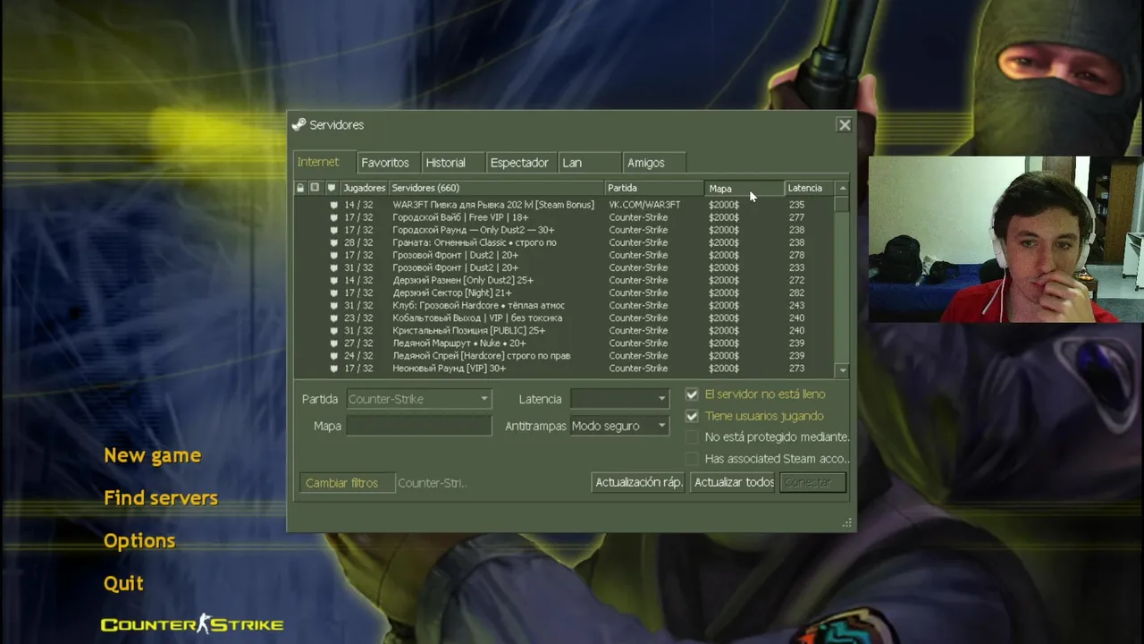1144x644 pixels.
Task: Sort by the Mapa column header
Action: 744,188
